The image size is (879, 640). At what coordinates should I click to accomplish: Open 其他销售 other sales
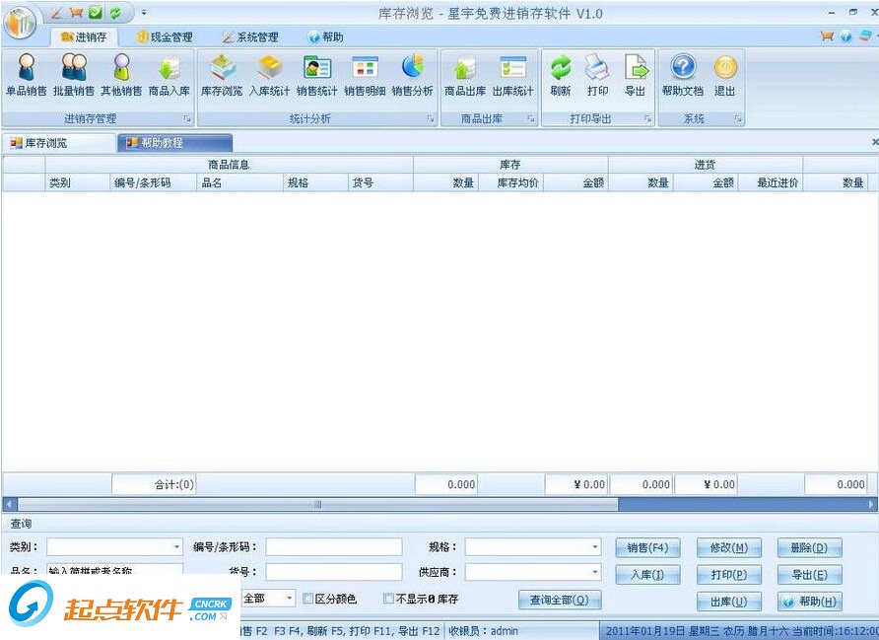pyautogui.click(x=121, y=76)
